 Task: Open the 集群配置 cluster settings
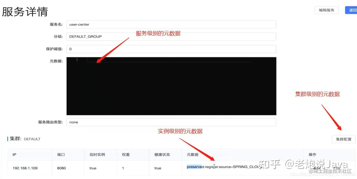[x=343, y=139]
